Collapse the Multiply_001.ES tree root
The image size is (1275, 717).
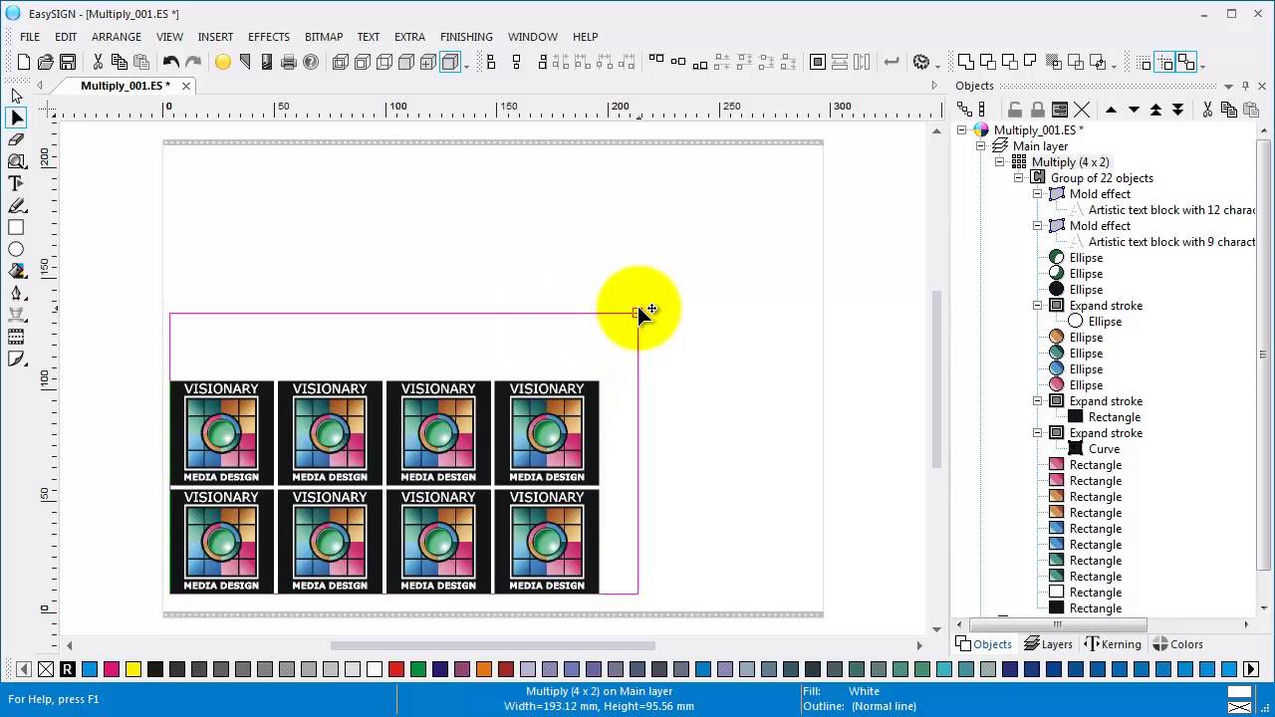point(962,130)
